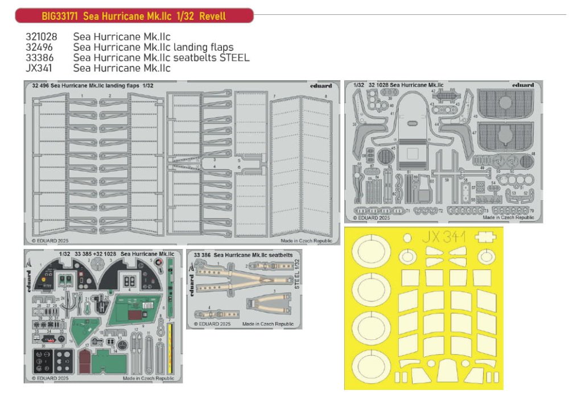This screenshot has width=569, height=407.
Task: Click '32 496 Sea Hurricane Mk.IIc landing flaps 1/32' label
Action: coord(93,85)
